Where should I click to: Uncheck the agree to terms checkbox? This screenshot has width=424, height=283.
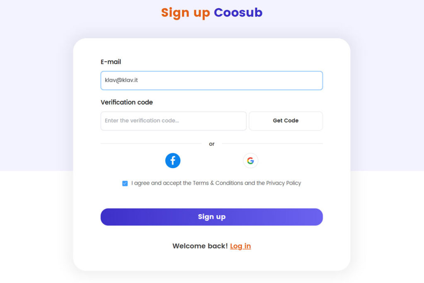pos(125,183)
